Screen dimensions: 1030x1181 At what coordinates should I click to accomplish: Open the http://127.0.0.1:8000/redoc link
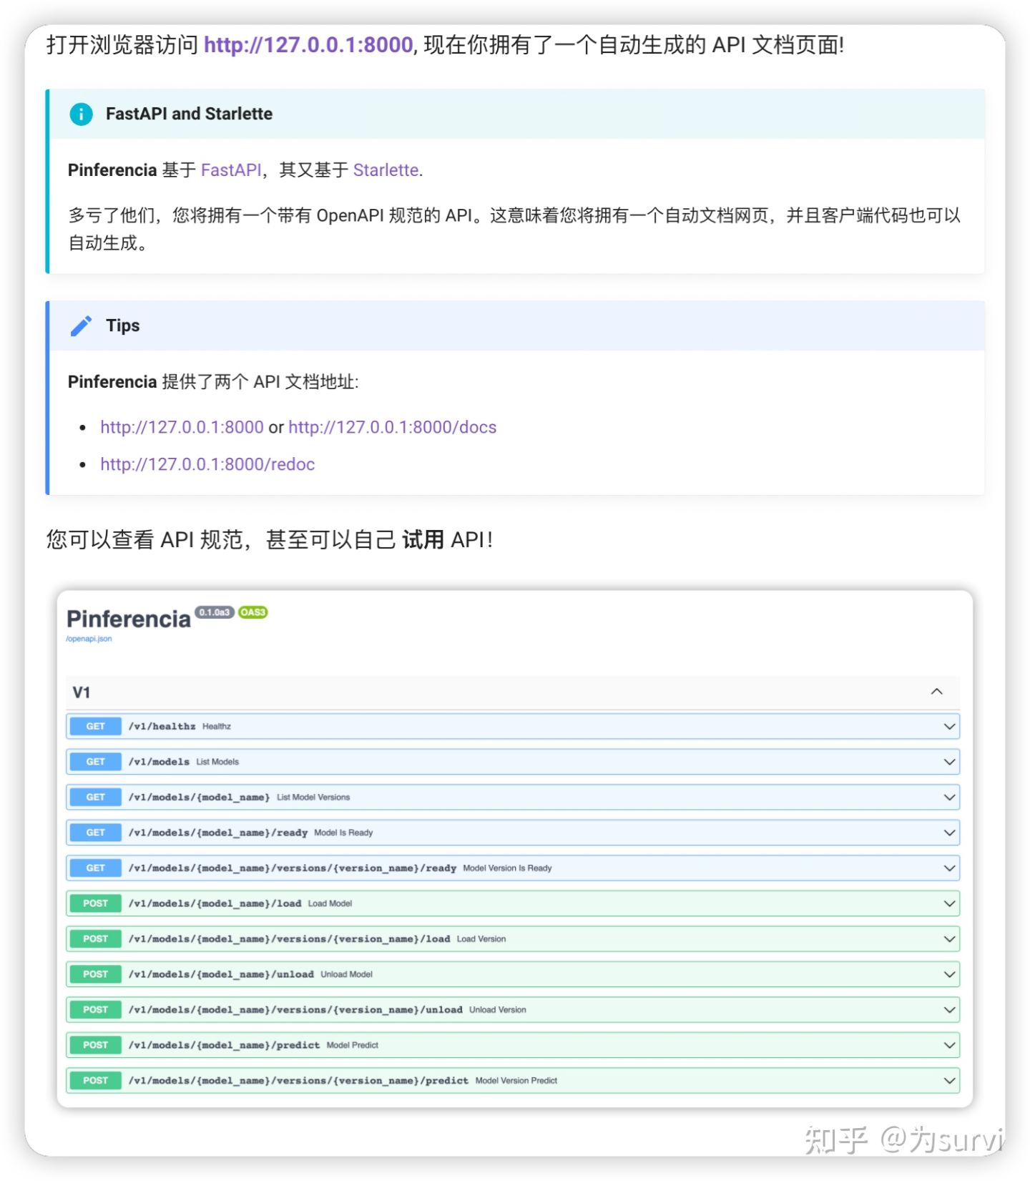click(x=207, y=464)
